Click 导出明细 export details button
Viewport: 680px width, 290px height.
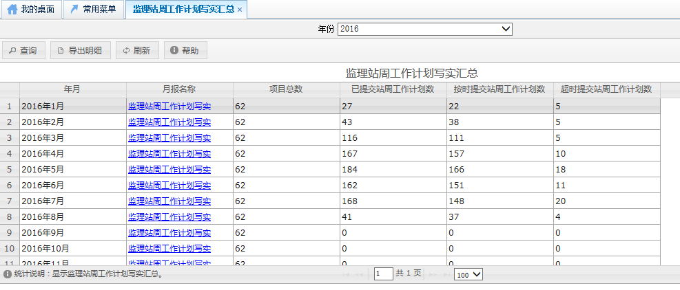[80, 50]
